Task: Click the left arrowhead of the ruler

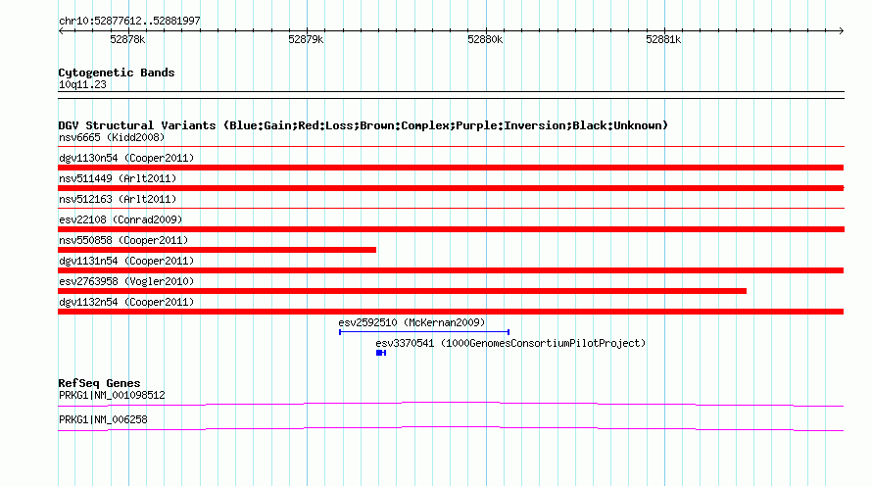Action: (61, 30)
